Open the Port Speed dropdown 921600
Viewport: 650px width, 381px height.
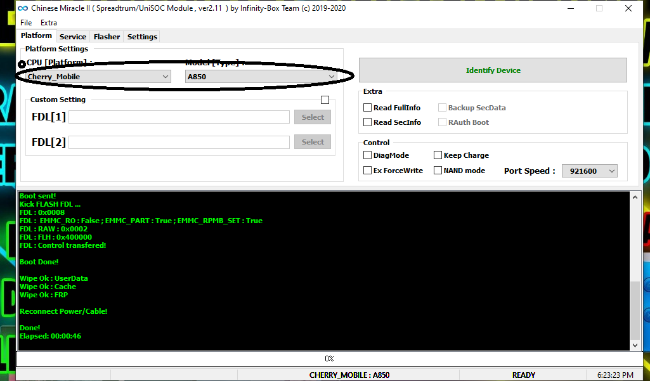590,171
